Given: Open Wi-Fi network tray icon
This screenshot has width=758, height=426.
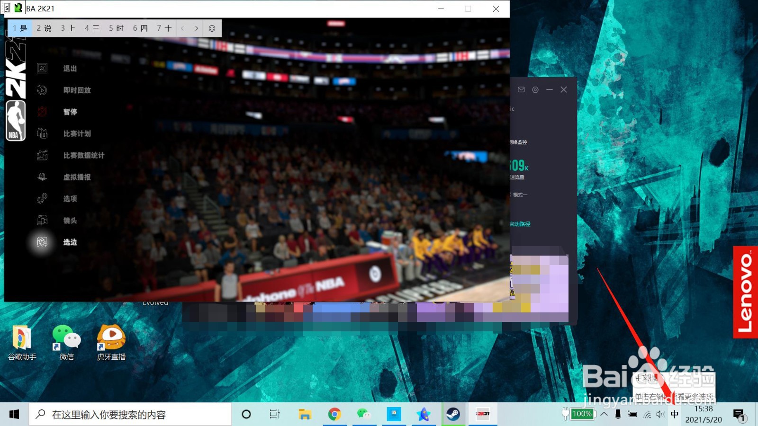Looking at the screenshot, I should 647,415.
